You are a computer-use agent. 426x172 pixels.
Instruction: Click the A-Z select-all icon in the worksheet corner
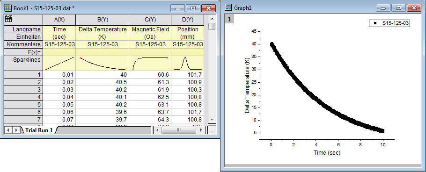[x=8, y=19]
